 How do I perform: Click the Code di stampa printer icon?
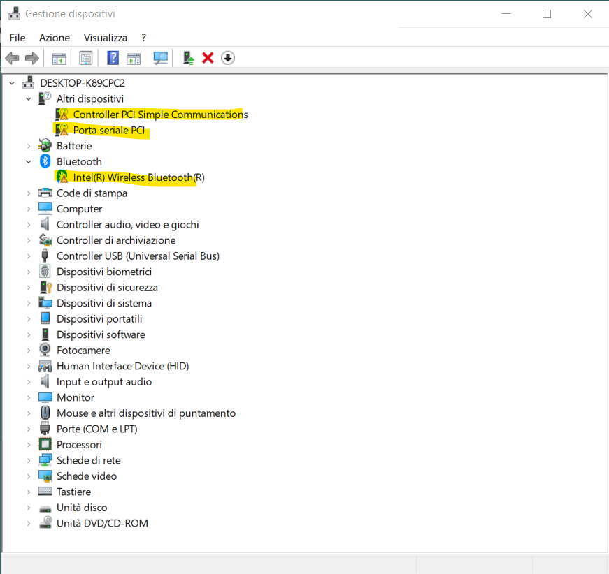(45, 193)
